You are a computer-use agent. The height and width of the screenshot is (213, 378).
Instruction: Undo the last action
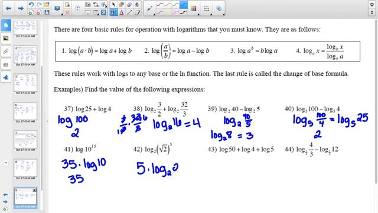click(x=31, y=5)
